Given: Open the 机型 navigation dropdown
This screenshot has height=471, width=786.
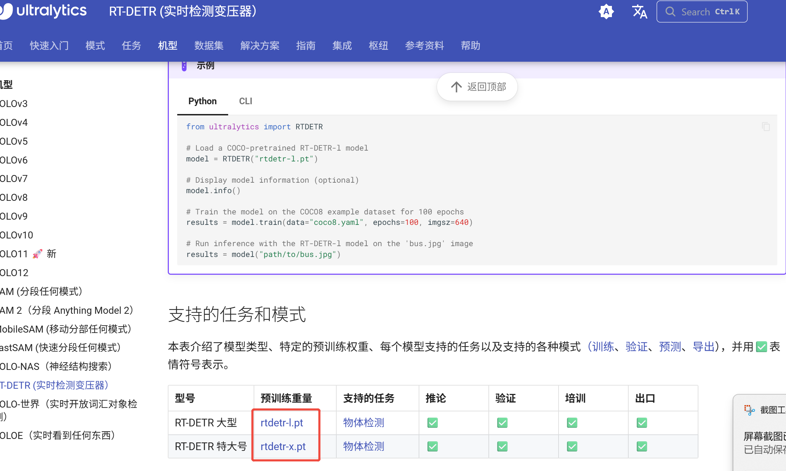Looking at the screenshot, I should (167, 46).
